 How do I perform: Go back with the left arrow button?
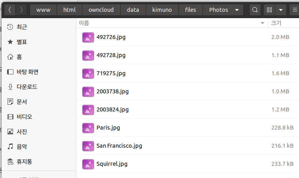[10, 10]
